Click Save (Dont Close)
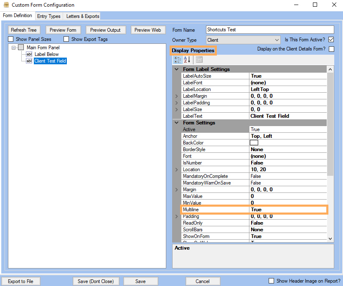This screenshot has width=343, height=286. [96, 281]
